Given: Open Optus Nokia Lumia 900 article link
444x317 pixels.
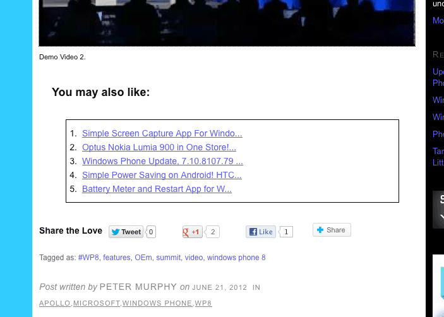Looking at the screenshot, I should point(159,147).
